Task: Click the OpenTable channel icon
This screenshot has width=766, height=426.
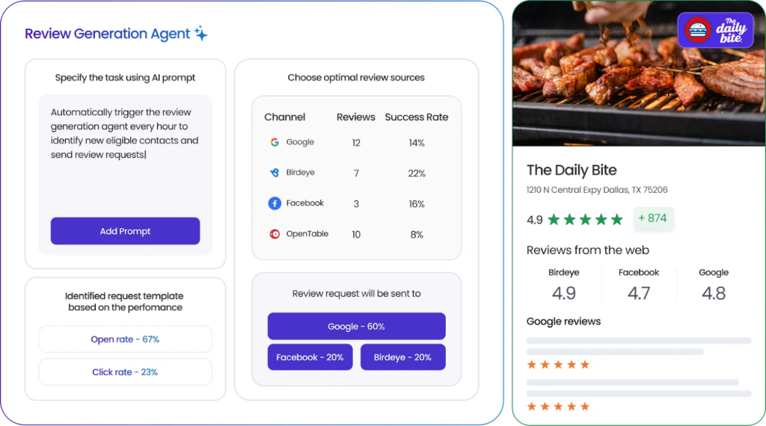Action: [x=275, y=234]
